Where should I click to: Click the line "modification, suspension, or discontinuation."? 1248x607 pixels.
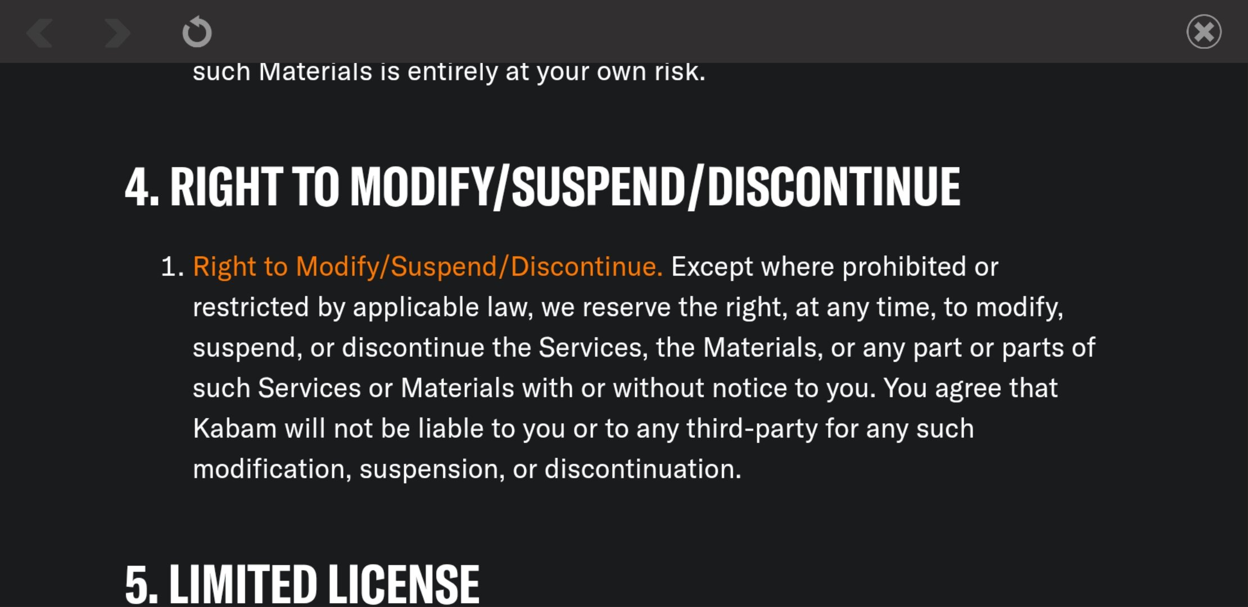[x=467, y=469]
